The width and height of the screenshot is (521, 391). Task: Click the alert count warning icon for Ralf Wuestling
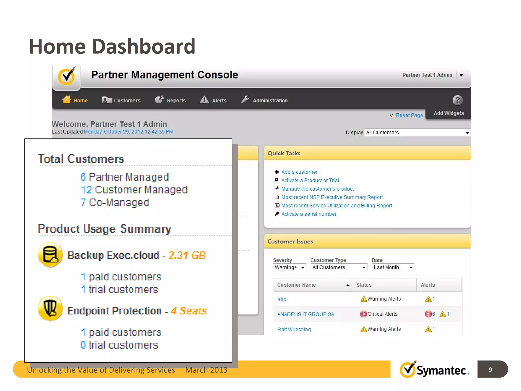(428, 329)
